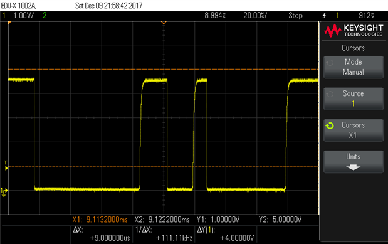Expand the Units submenu arrow
This screenshot has width=388, height=244.
tap(353, 167)
